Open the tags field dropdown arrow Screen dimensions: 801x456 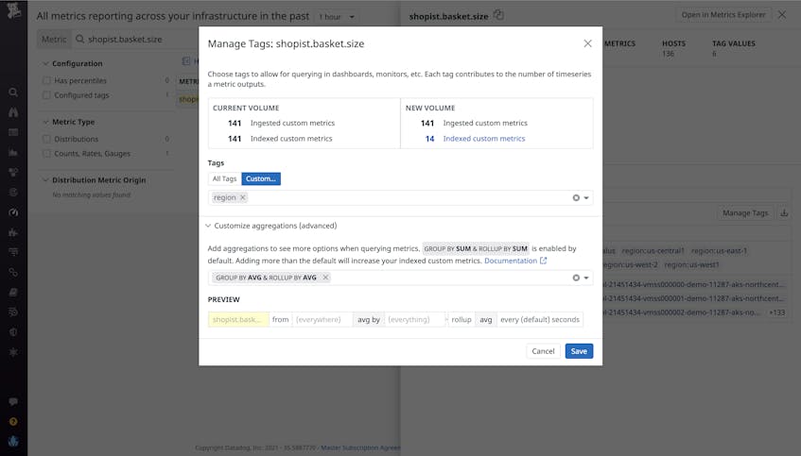coord(586,198)
